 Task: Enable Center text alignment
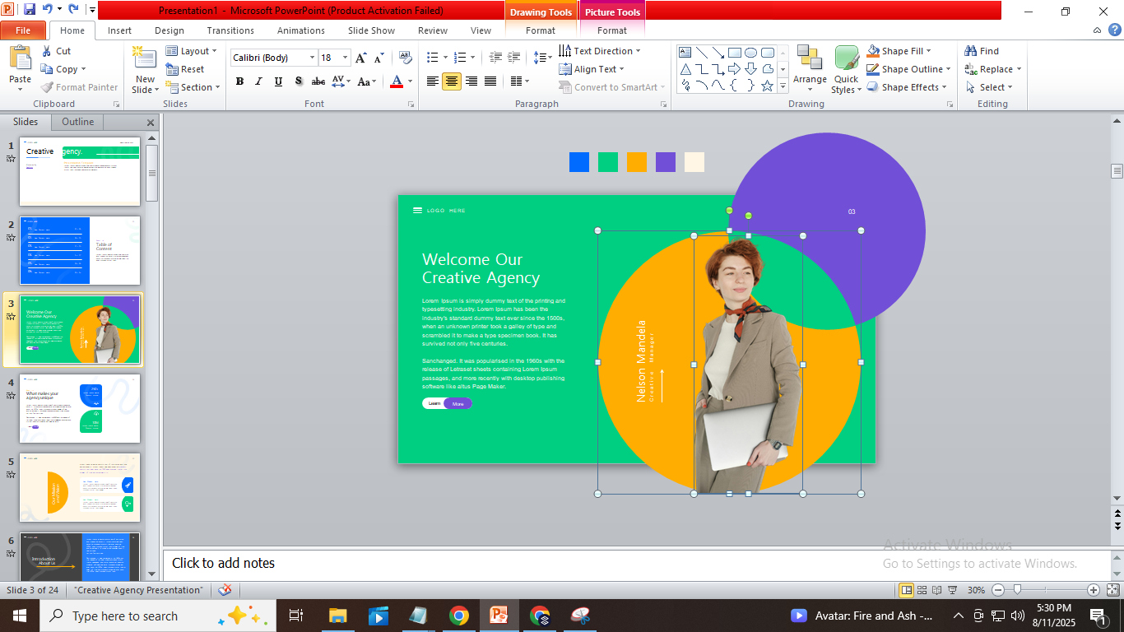(452, 81)
